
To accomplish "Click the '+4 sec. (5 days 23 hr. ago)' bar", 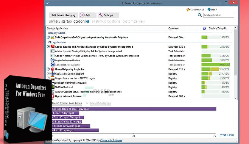I will [71, 126].
